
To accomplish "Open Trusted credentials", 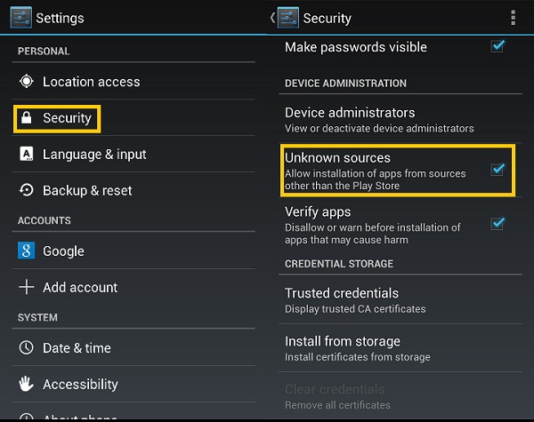I will pyautogui.click(x=400, y=300).
